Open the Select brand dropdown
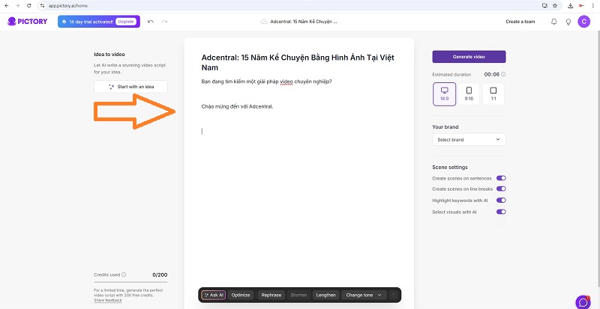This screenshot has width=600, height=309. pos(469,139)
